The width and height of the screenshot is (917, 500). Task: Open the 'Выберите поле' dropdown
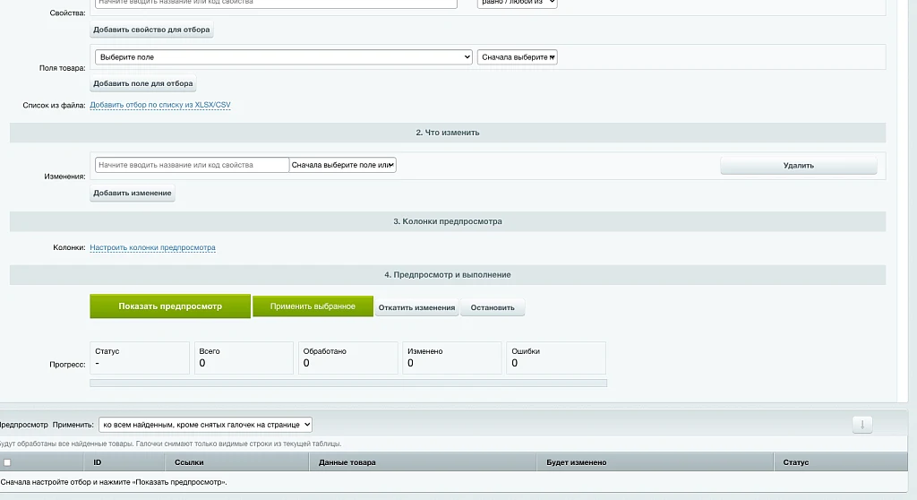point(284,56)
